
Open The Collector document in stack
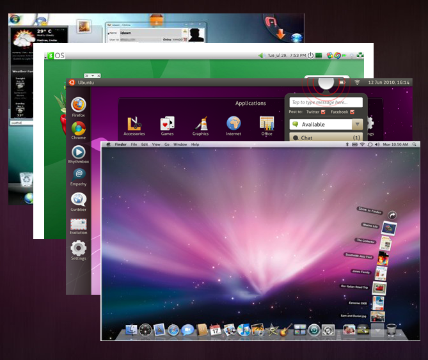click(385, 243)
